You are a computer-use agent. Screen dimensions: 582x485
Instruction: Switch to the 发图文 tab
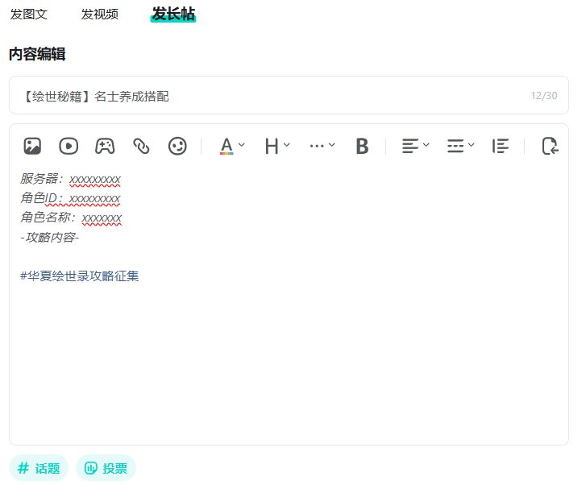coord(29,15)
